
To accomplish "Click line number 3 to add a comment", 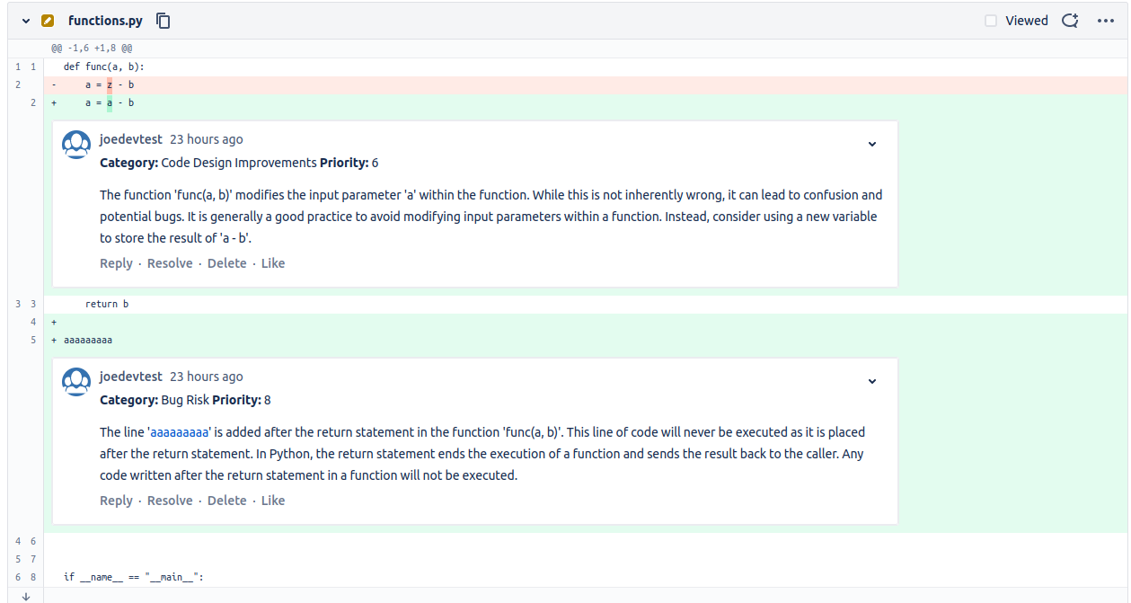I will point(16,303).
